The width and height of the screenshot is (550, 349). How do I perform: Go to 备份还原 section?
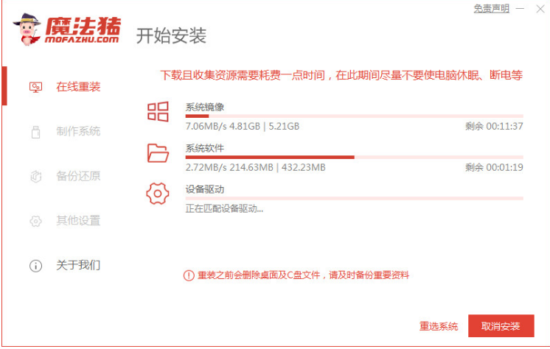coord(78,176)
